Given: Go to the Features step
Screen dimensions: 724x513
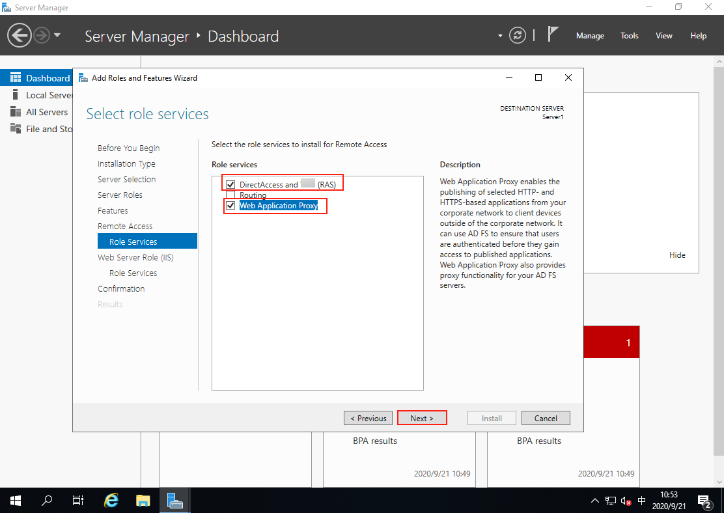Looking at the screenshot, I should coord(113,210).
